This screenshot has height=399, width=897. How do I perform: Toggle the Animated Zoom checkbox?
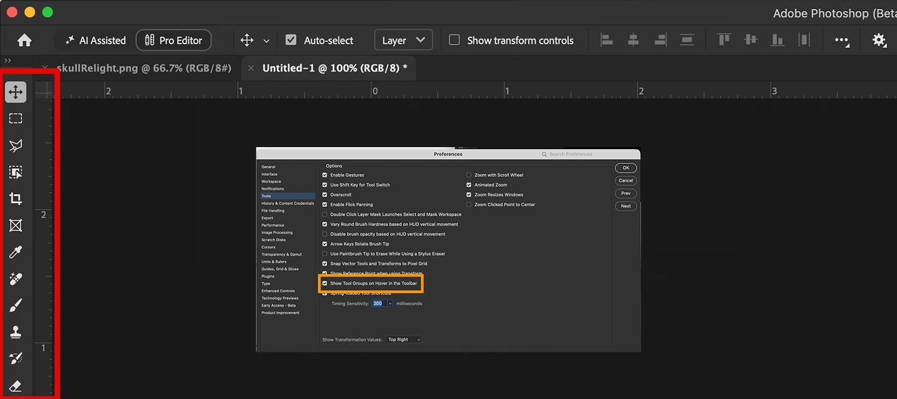469,185
